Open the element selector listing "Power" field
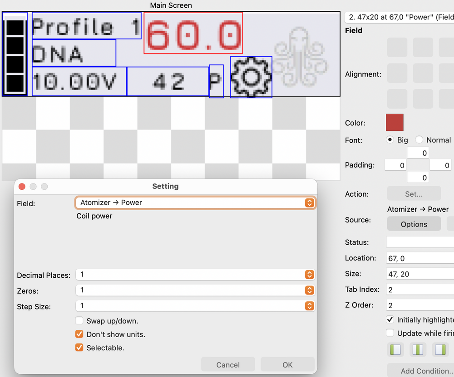The width and height of the screenshot is (454, 377). pos(400,17)
